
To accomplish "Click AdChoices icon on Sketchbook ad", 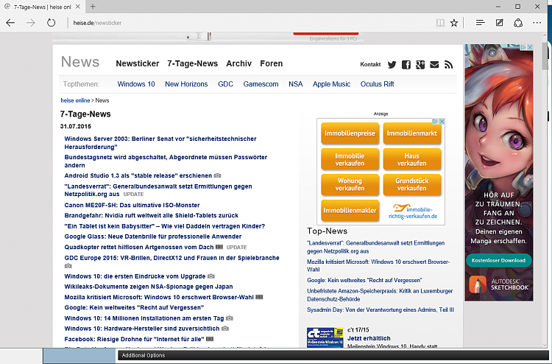I will [x=523, y=47].
